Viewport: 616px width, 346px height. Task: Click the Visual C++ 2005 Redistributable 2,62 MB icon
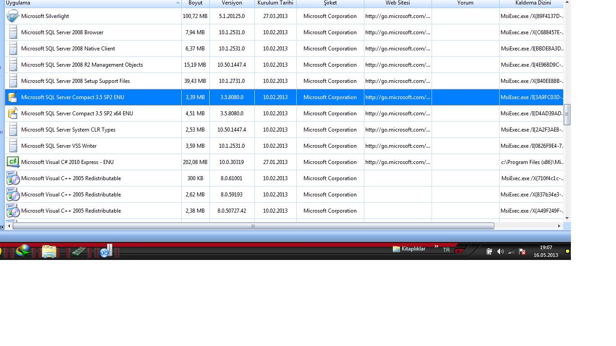coord(13,195)
